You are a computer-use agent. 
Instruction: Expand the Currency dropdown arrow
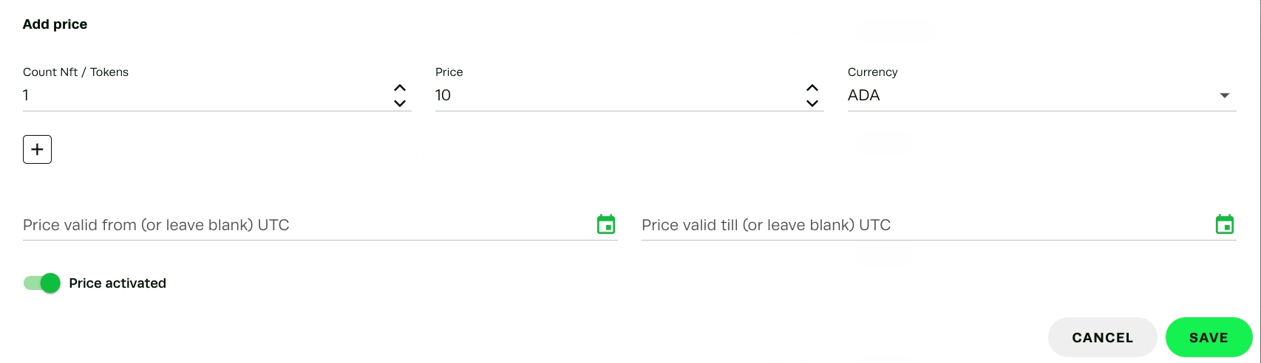[x=1225, y=95]
